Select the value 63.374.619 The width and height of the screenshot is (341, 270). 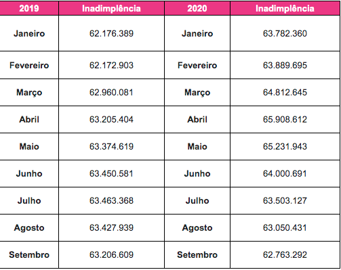111,146
